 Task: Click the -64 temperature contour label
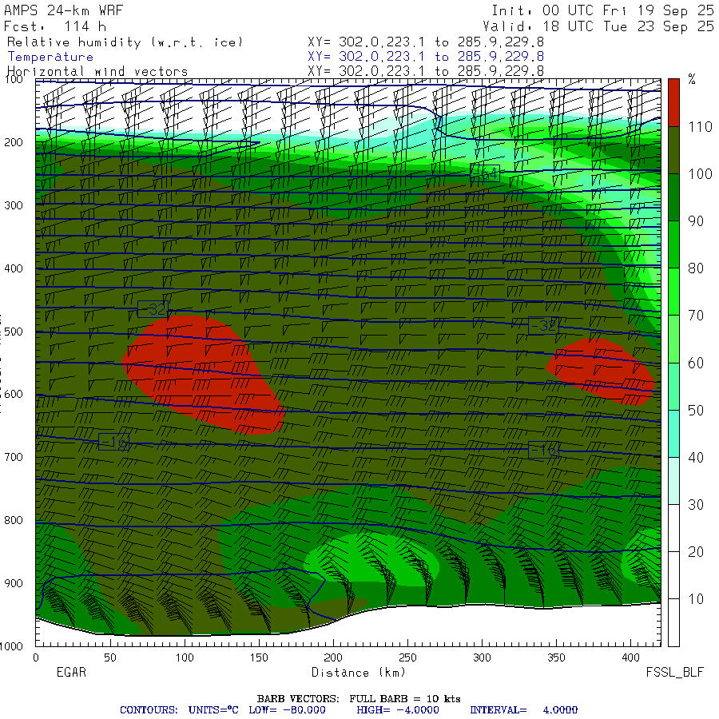(x=485, y=173)
